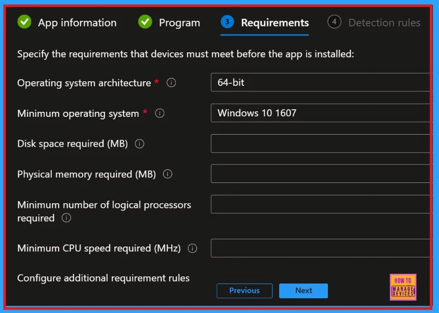Image resolution: width=439 pixels, height=313 pixels.
Task: Click the info icon beside Physical memory required
Action: pyautogui.click(x=167, y=174)
